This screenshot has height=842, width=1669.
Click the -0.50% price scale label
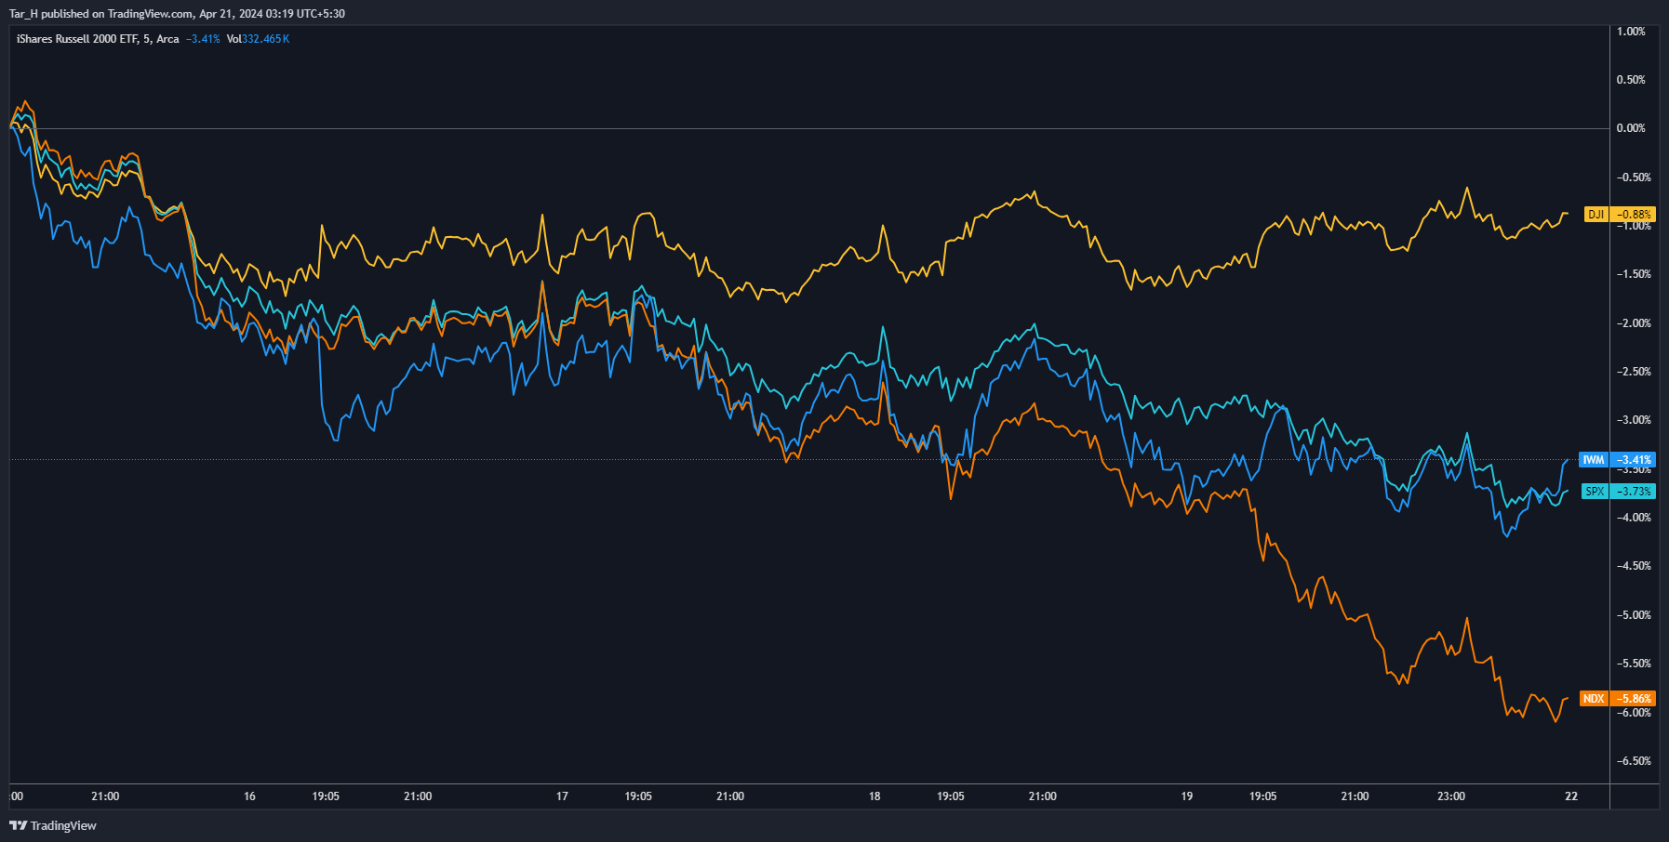[1633, 178]
